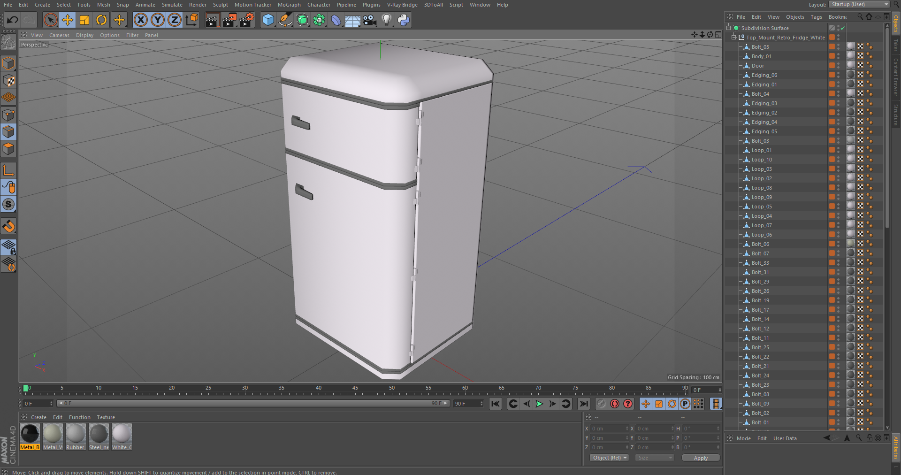Toggle Z axis lock
Image resolution: width=901 pixels, height=475 pixels.
175,20
